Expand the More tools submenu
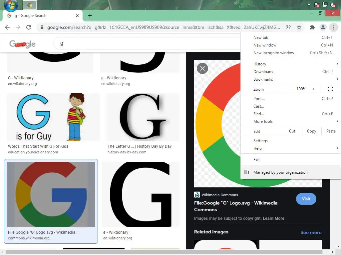The height and width of the screenshot is (255, 341). pyautogui.click(x=290, y=122)
